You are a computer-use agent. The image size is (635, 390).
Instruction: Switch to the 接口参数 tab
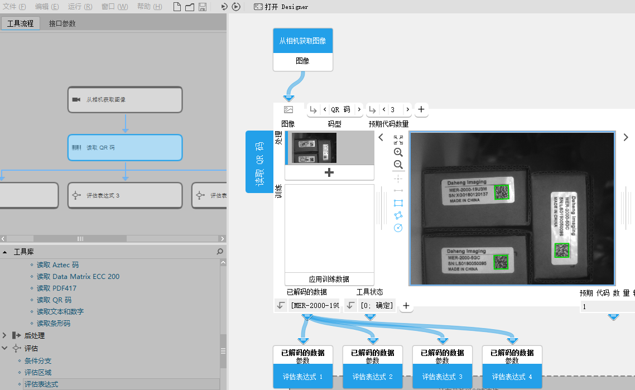[x=62, y=23]
